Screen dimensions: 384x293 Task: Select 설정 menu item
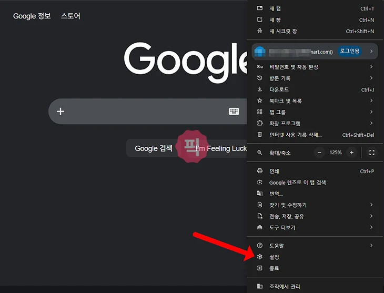315,257
